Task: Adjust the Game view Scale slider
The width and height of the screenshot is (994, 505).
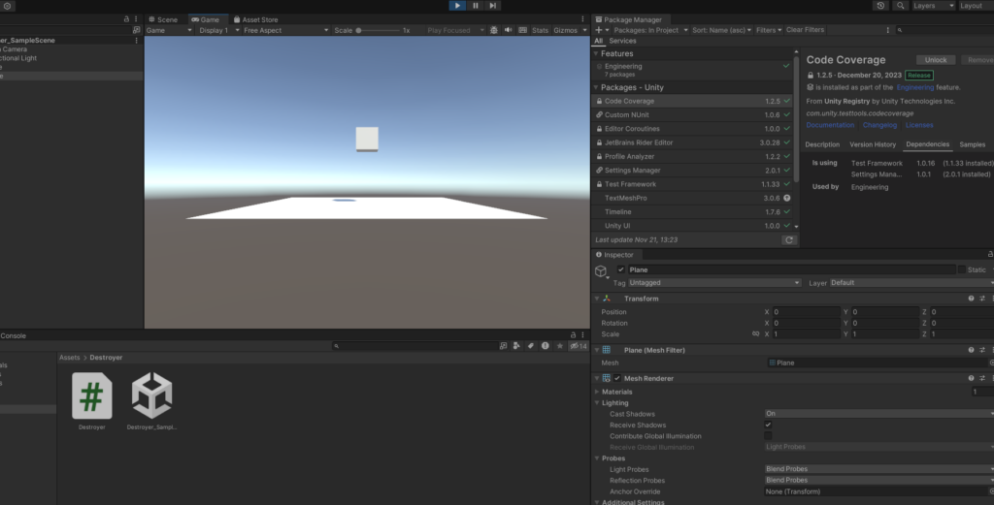Action: tap(379, 30)
